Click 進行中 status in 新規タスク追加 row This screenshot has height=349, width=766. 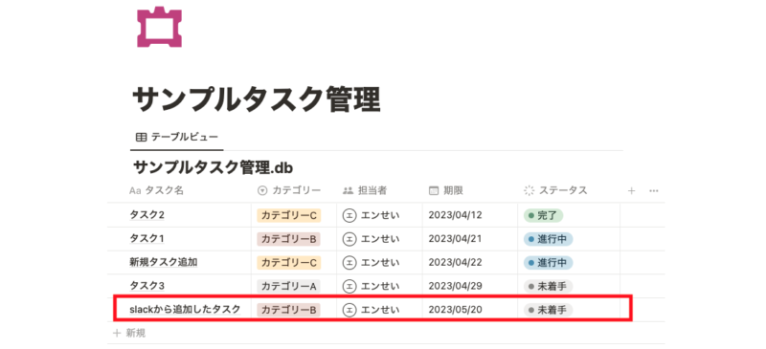coord(548,262)
